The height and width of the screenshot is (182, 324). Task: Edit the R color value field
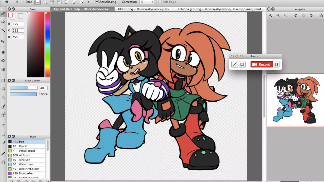pos(18,24)
